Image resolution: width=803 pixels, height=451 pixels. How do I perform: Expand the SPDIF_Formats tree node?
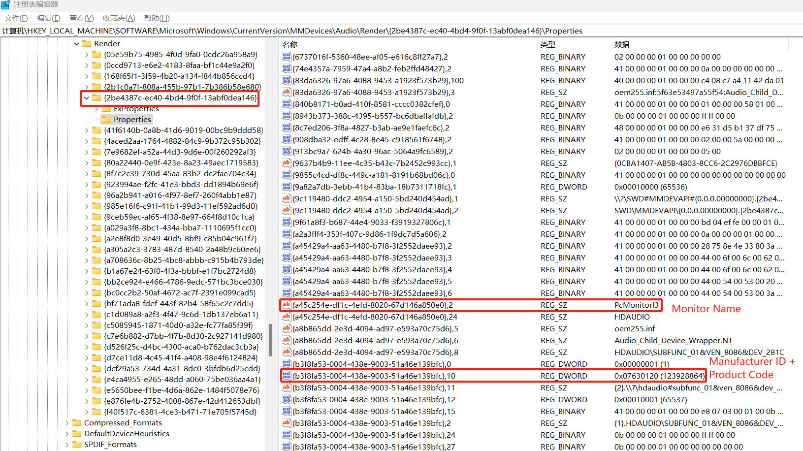[67, 444]
